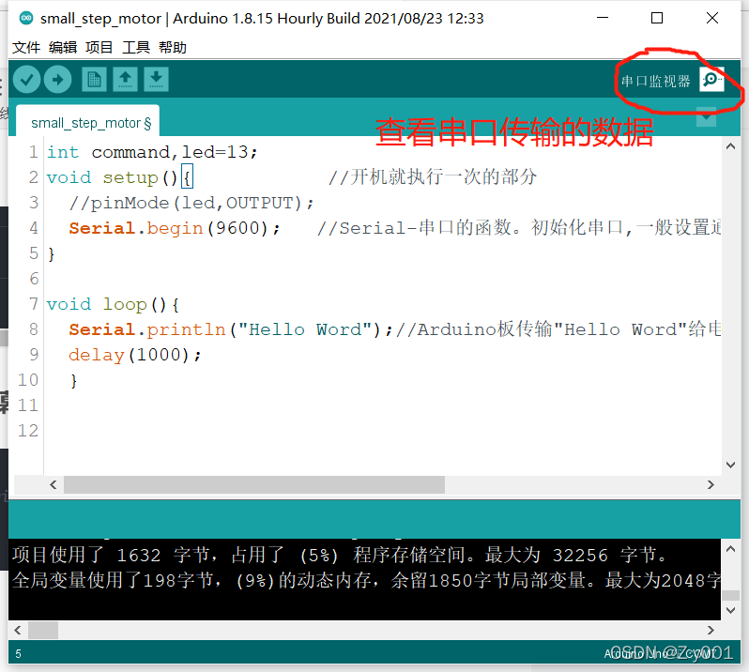This screenshot has height=672, width=749.
Task: Click editor vertical scrollbar up arrow
Action: pyautogui.click(x=730, y=146)
